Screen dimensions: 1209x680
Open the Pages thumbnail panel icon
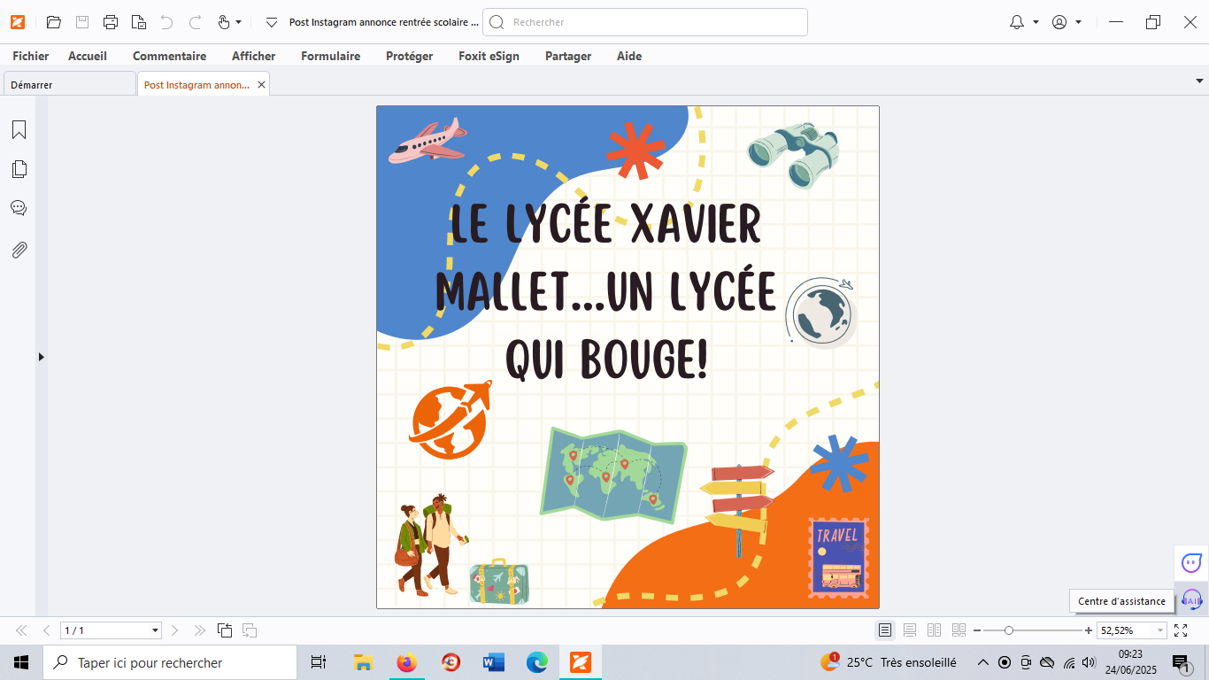[x=19, y=169]
